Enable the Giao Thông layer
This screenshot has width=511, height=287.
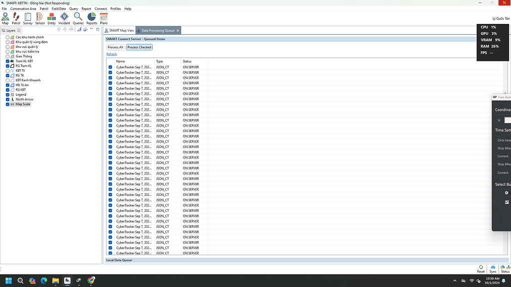pyautogui.click(x=6, y=56)
